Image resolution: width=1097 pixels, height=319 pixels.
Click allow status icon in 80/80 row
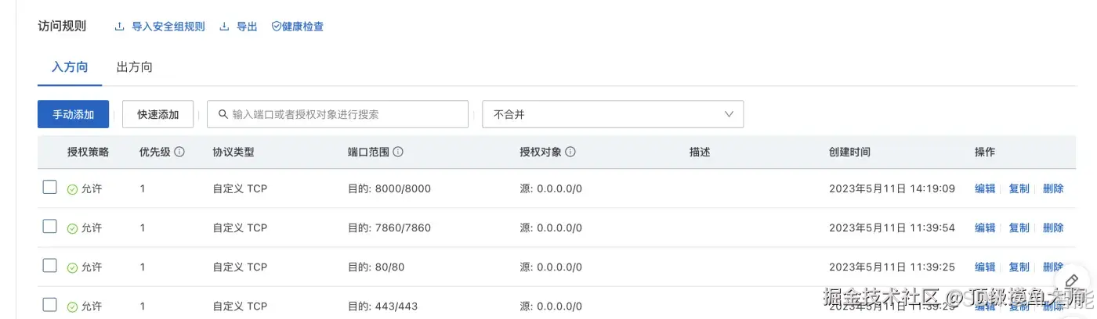pos(72,267)
